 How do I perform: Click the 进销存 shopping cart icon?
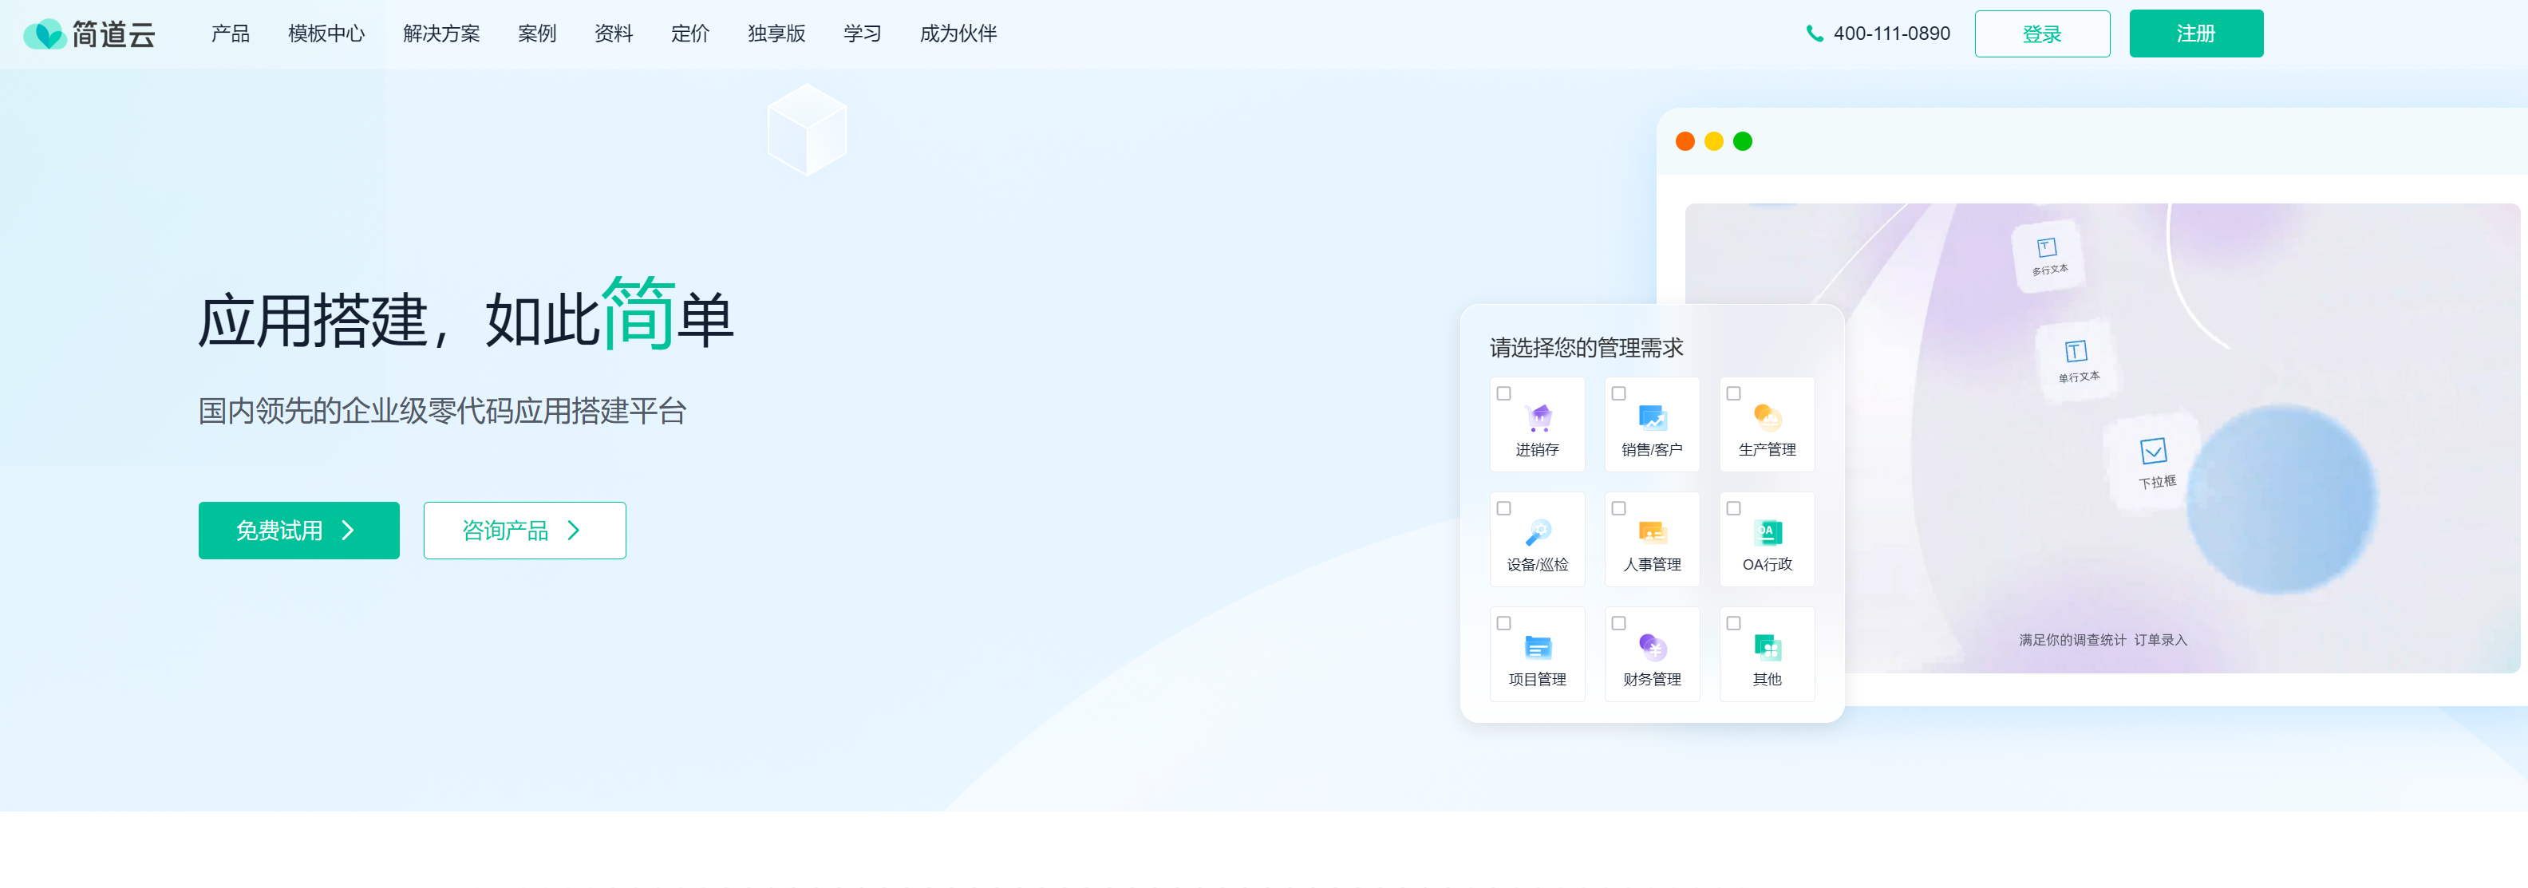coord(1538,419)
